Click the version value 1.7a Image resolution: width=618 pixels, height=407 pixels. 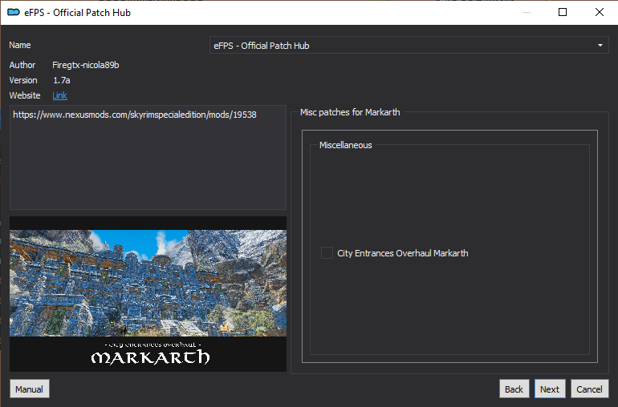(62, 80)
